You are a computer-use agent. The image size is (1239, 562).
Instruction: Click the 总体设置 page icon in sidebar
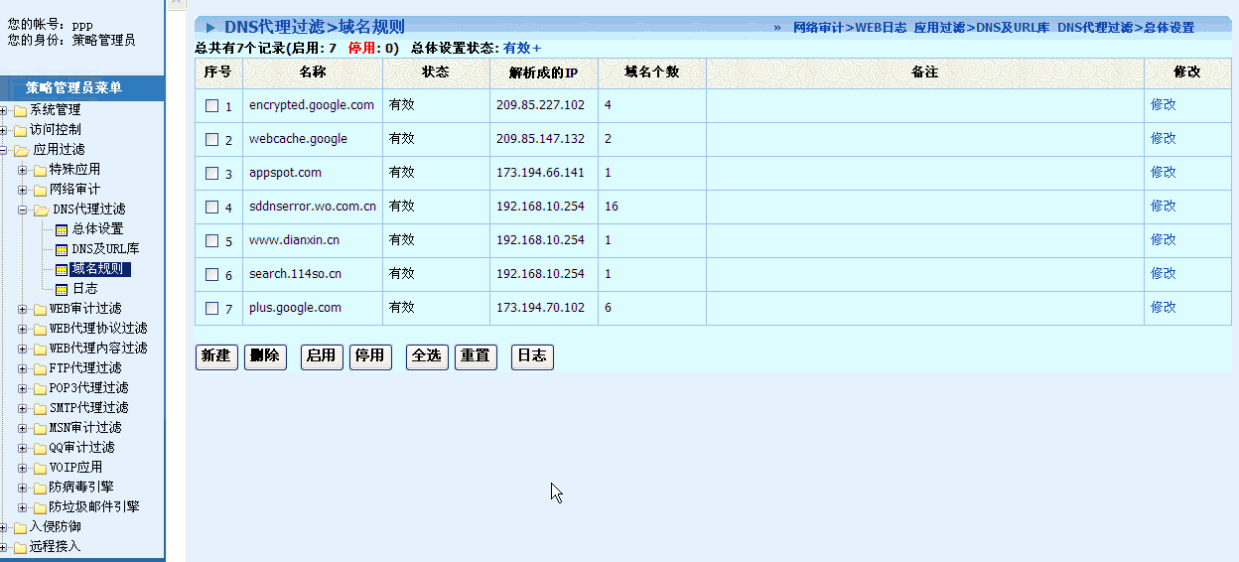pyautogui.click(x=61, y=229)
